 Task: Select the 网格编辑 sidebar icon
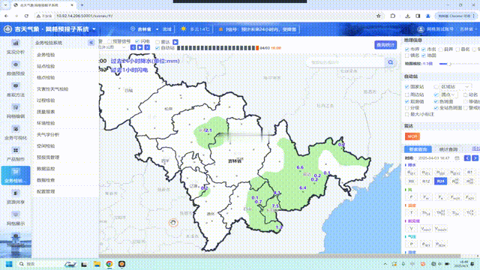[16, 111]
